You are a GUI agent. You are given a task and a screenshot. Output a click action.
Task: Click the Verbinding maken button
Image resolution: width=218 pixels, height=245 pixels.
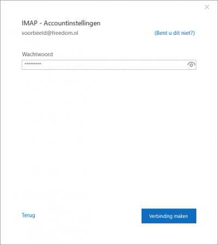coord(169,216)
